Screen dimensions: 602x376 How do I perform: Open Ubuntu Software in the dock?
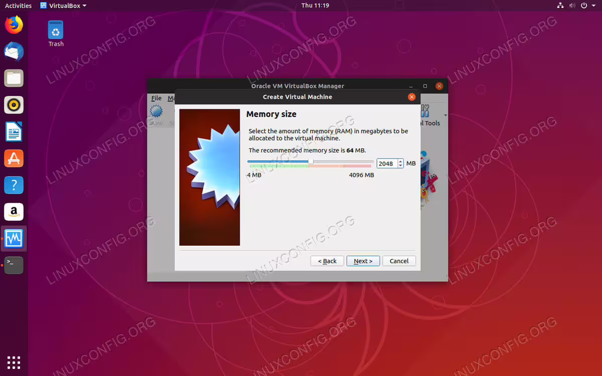point(14,158)
